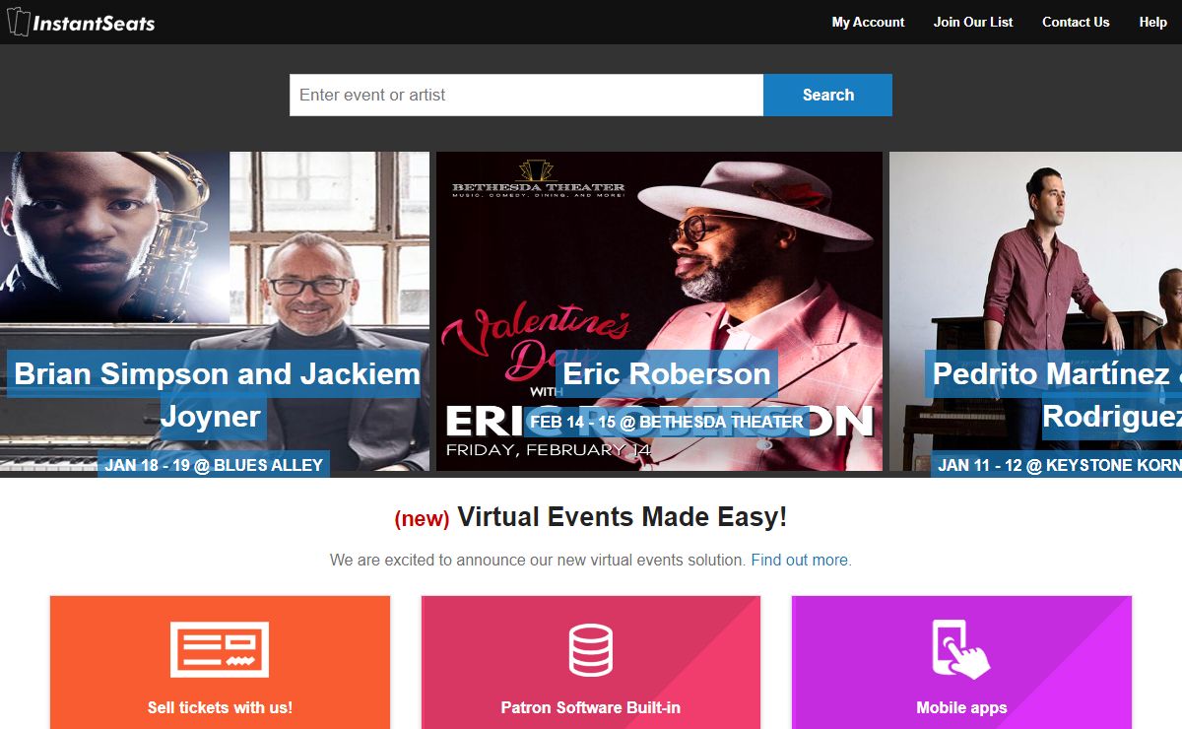Click JAN 11 - 12 @ KEYSTONE label
Viewport: 1182px width, 729px height.
pos(1057,464)
